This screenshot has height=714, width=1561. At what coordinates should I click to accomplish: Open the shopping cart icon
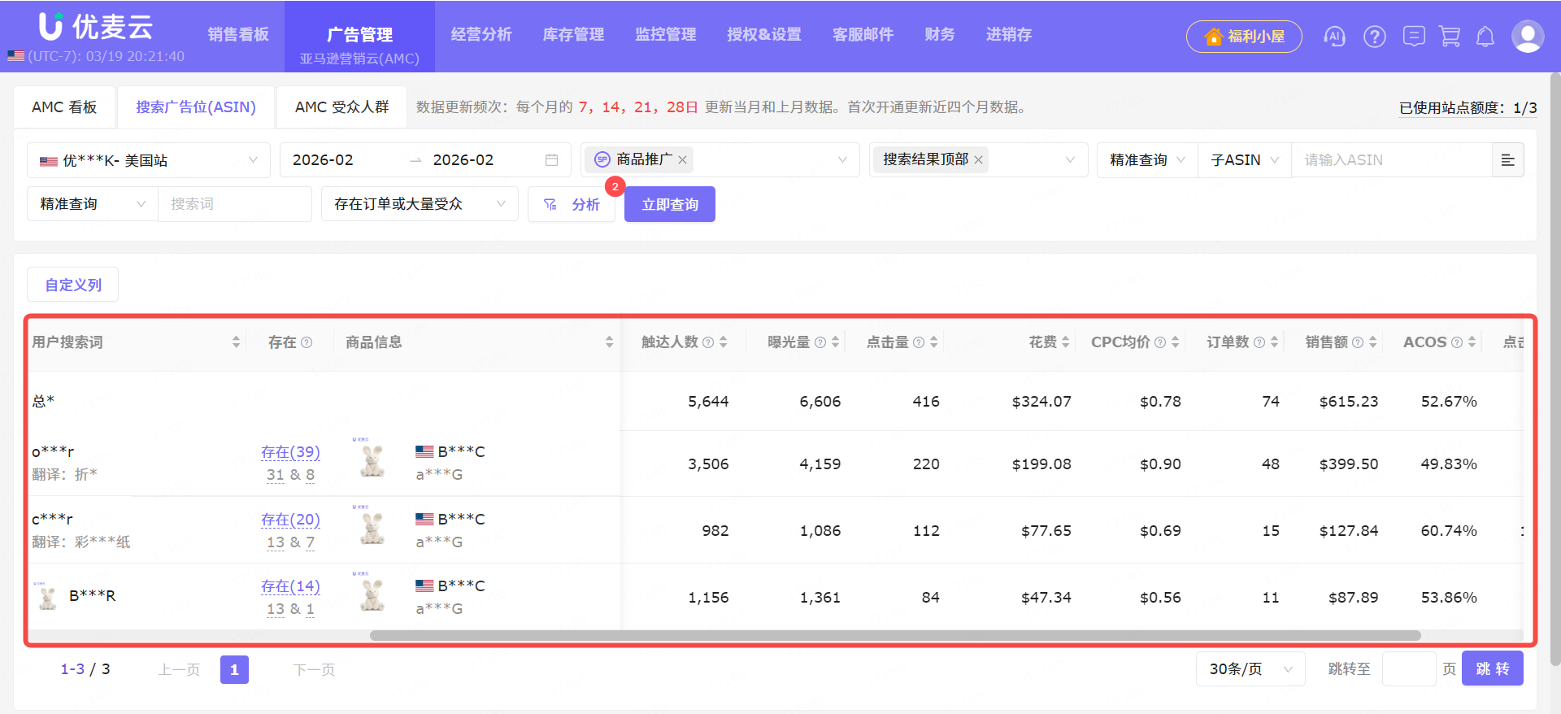pyautogui.click(x=1450, y=37)
